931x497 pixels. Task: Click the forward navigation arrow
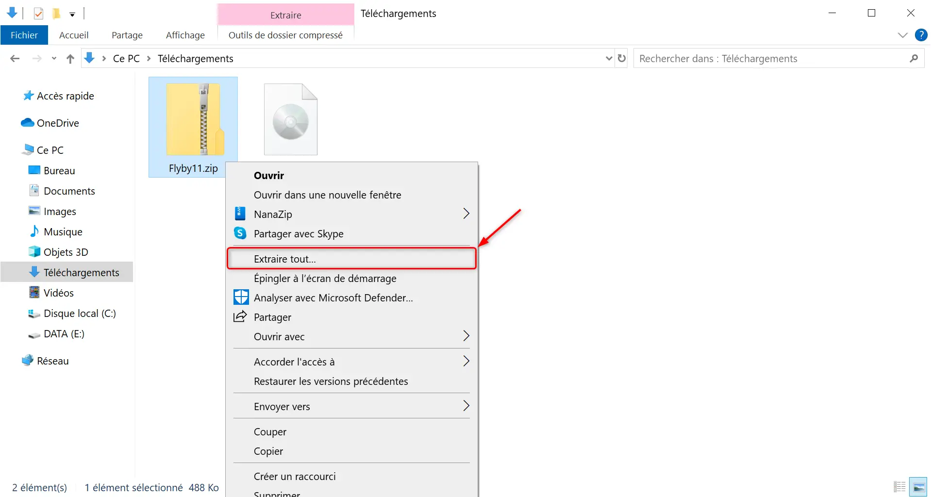tap(37, 59)
